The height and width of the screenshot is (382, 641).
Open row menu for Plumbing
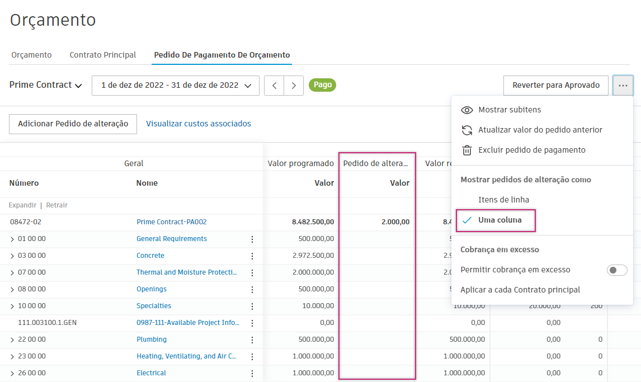252,339
